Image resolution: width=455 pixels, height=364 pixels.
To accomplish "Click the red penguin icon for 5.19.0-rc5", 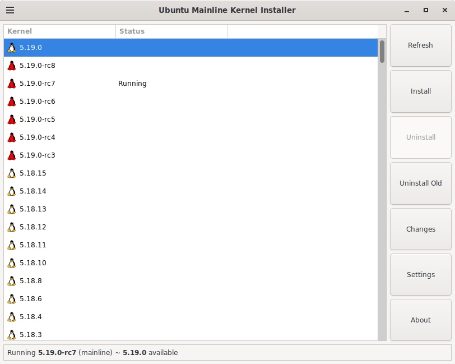I will pos(12,119).
